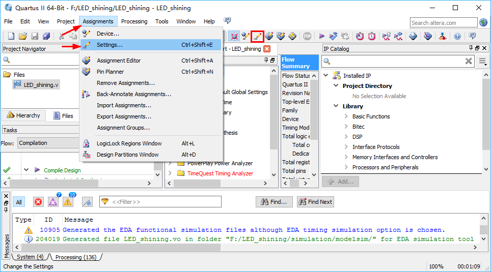Click the flag icon in Messages toolbar
Screen dimensions: 491x272
click(x=88, y=202)
